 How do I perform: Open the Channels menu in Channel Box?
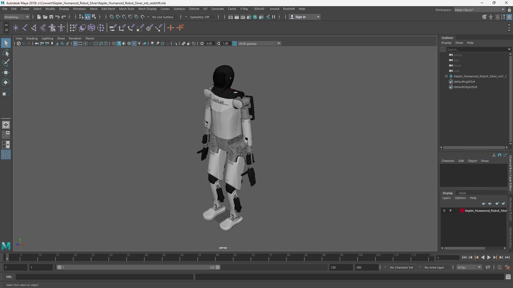tap(448, 161)
